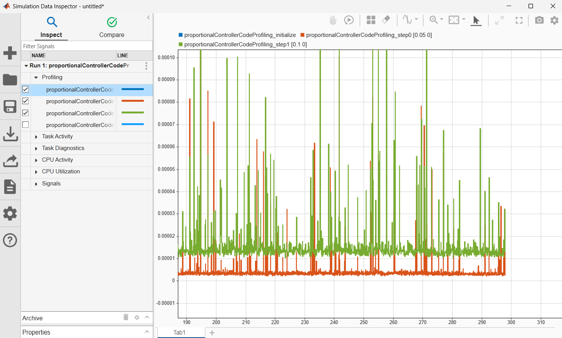The width and height of the screenshot is (562, 338).
Task: Click the Archive trash can icon
Action: tap(126, 317)
